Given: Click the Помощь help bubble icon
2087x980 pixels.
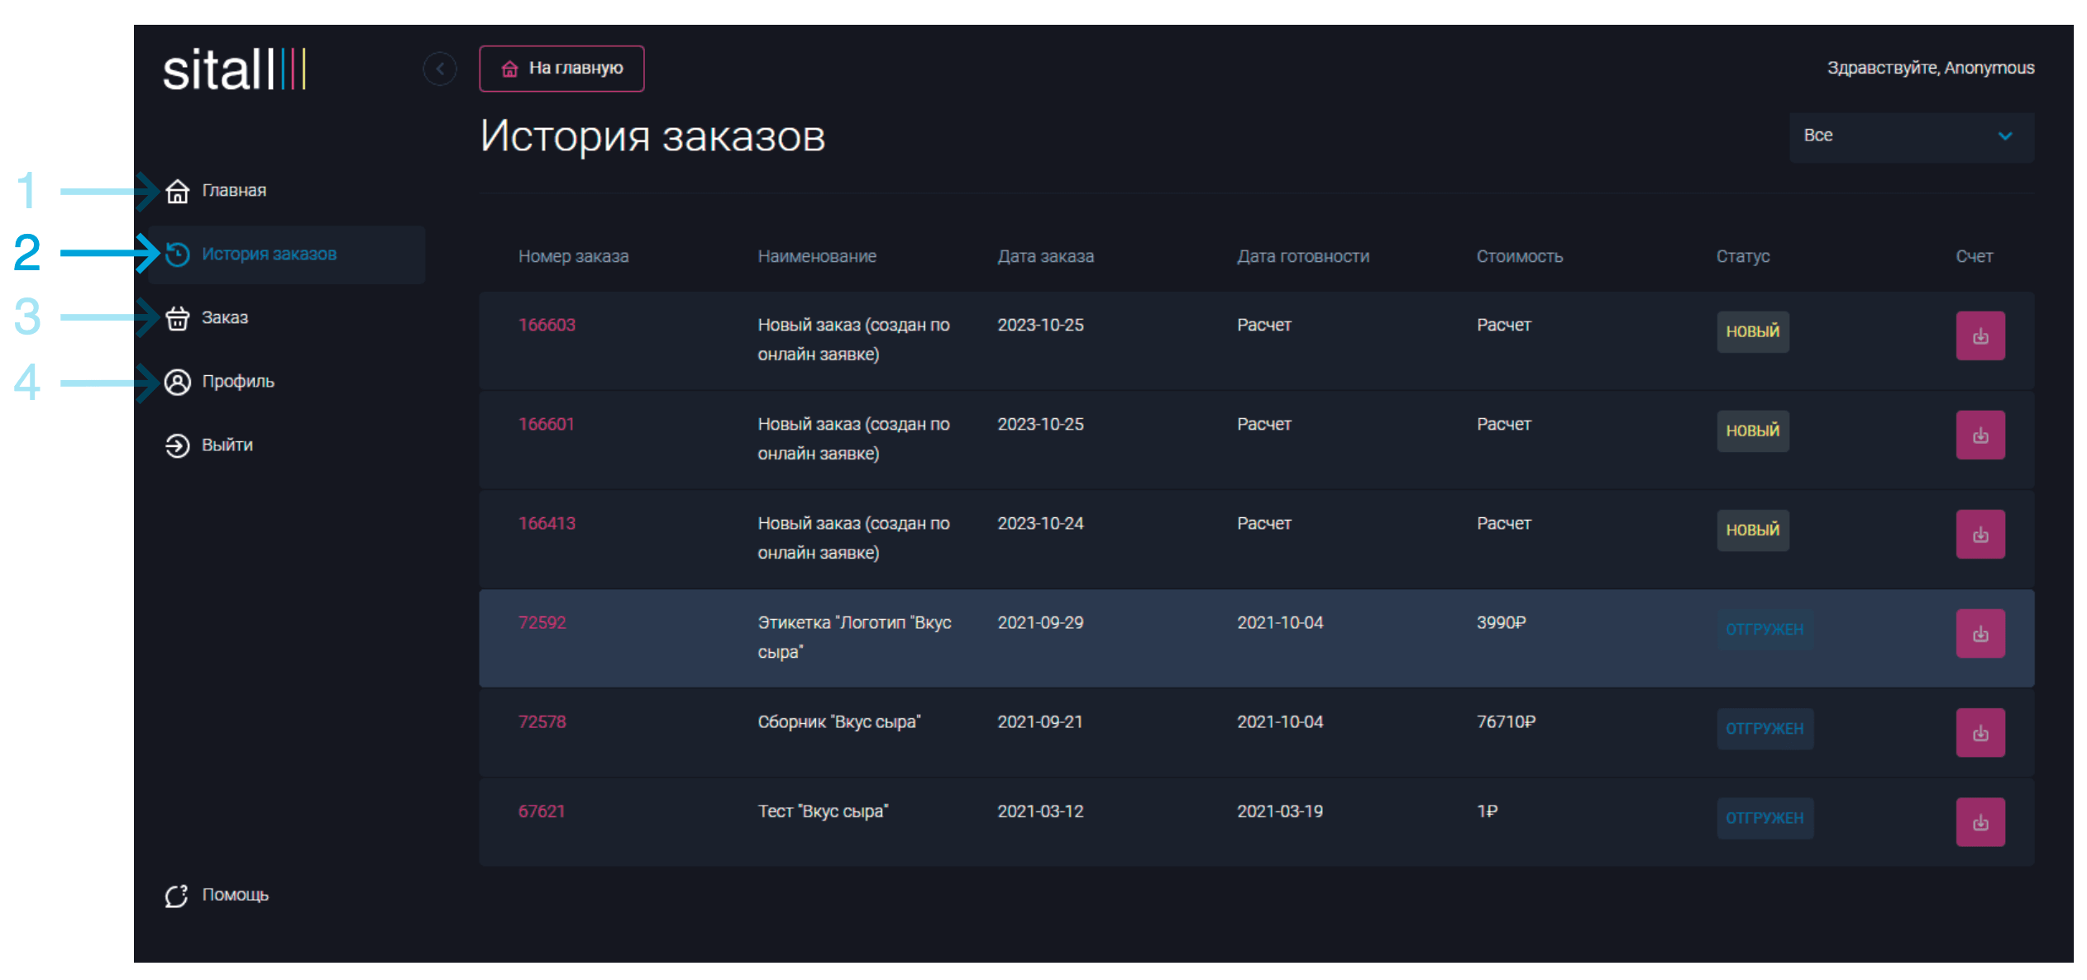Looking at the screenshot, I should coord(177,895).
